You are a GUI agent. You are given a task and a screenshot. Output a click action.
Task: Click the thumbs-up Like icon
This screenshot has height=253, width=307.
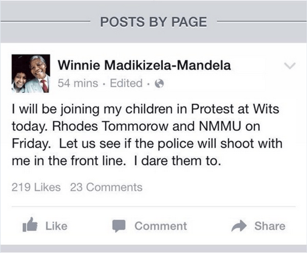point(30,225)
